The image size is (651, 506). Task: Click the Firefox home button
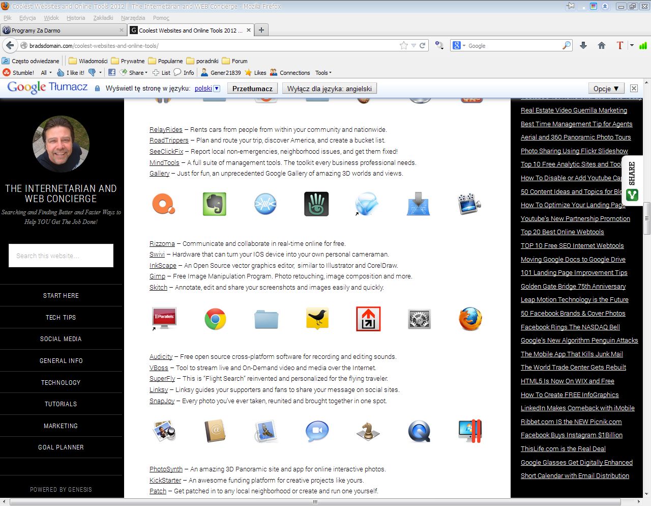pyautogui.click(x=602, y=46)
